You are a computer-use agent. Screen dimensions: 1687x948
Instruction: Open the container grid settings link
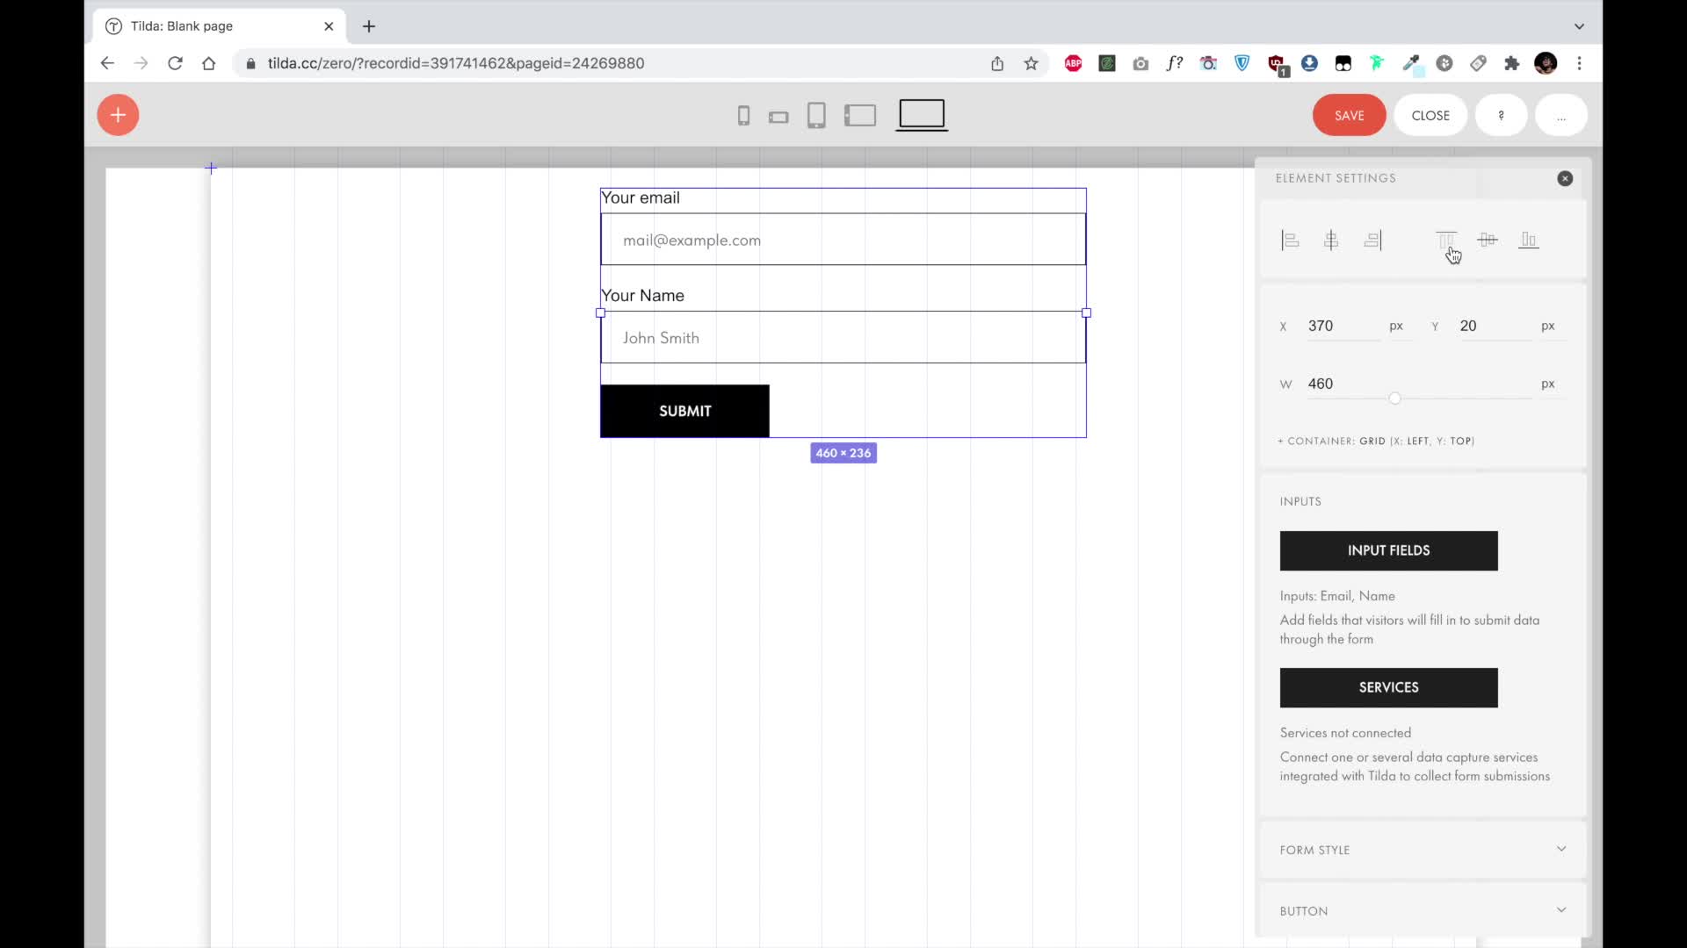tap(1376, 442)
